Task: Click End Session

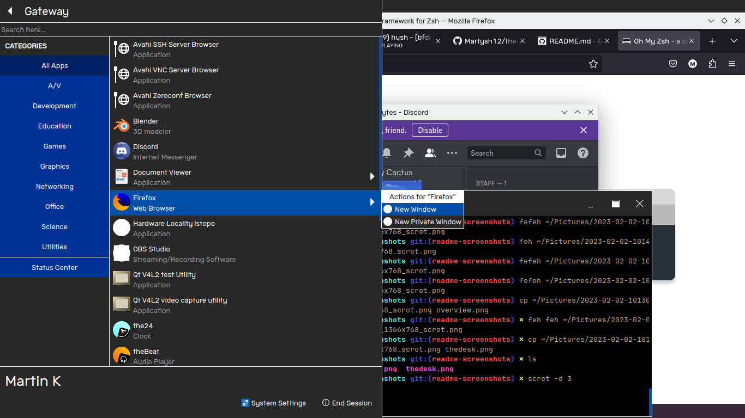Action: click(347, 403)
